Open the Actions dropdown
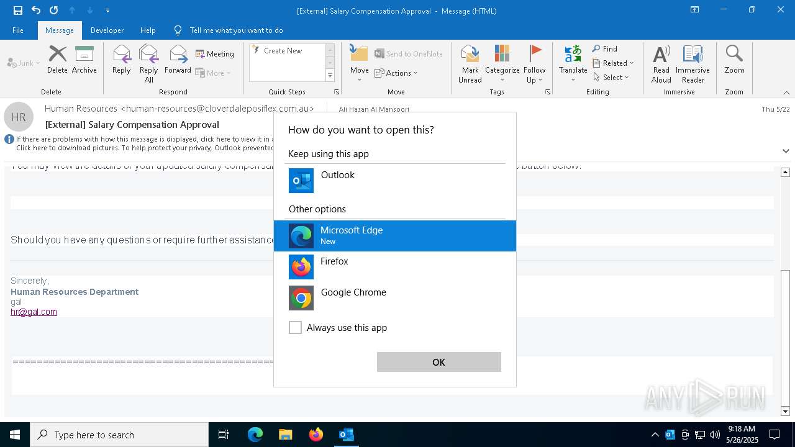The image size is (795, 447). [x=396, y=73]
